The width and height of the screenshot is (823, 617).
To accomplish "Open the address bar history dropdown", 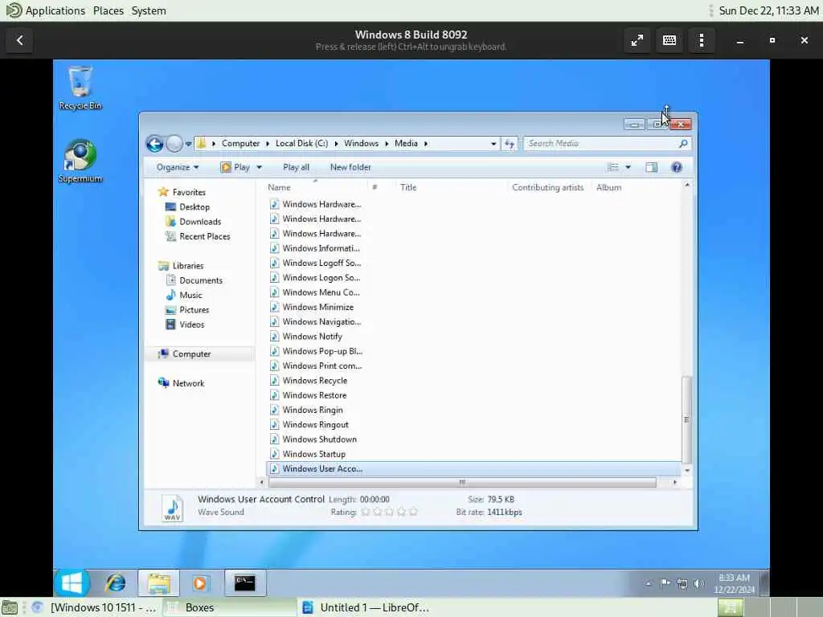I will pos(493,144).
